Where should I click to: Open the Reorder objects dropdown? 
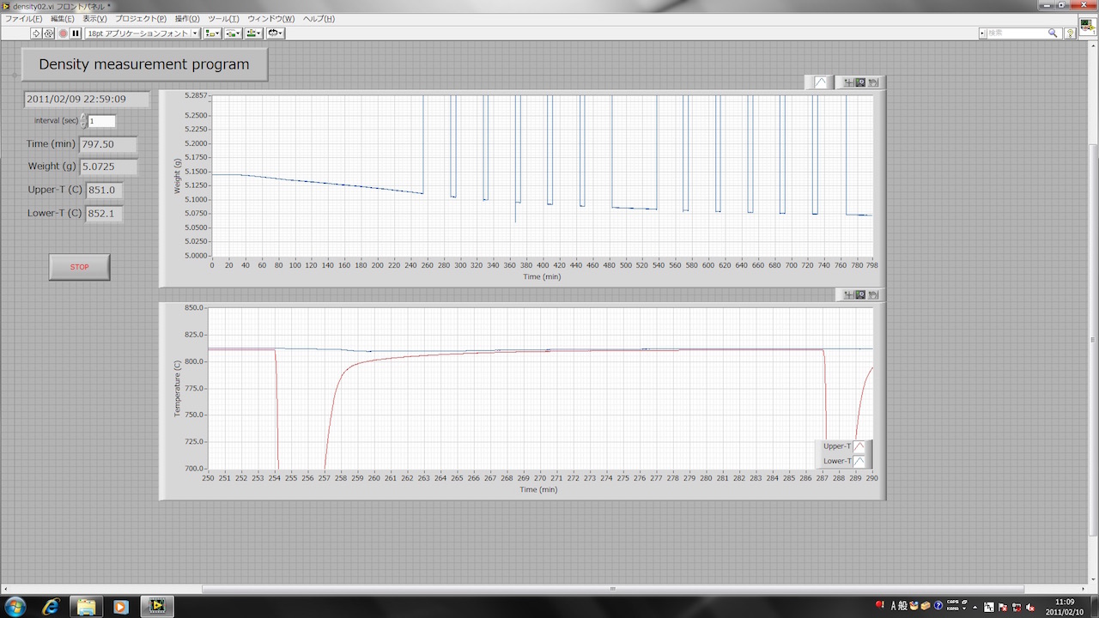(276, 33)
